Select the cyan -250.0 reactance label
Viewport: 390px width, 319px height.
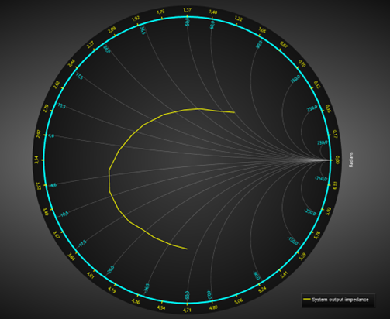click(310, 212)
